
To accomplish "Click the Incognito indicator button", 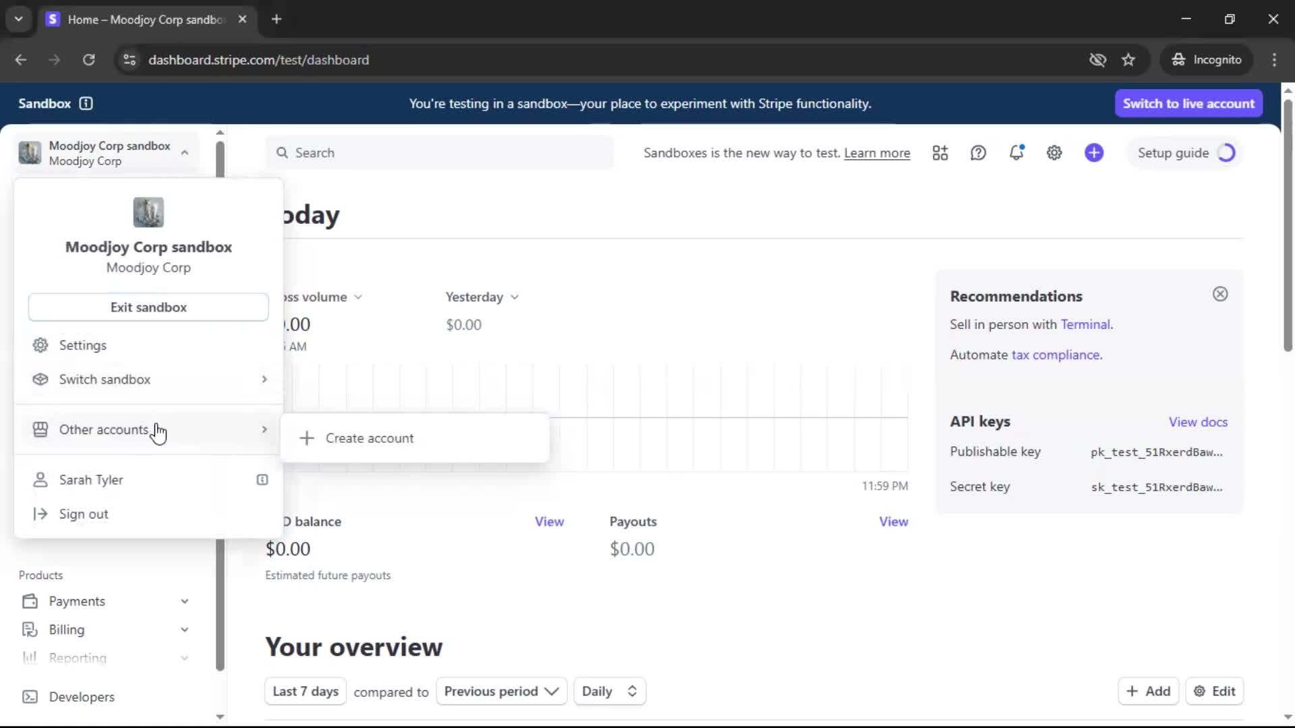I will click(x=1207, y=60).
